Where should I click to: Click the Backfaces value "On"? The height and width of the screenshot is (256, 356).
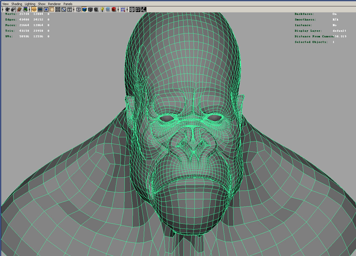[x=335, y=14]
